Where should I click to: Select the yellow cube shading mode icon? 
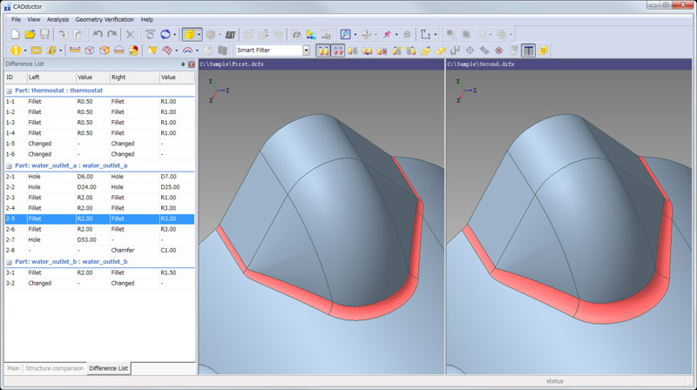189,34
